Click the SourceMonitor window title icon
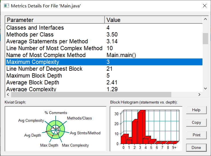211x156 pixels. (6, 6)
